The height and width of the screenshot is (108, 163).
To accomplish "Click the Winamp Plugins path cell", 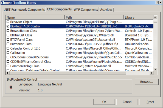I will click(x=94, y=62).
